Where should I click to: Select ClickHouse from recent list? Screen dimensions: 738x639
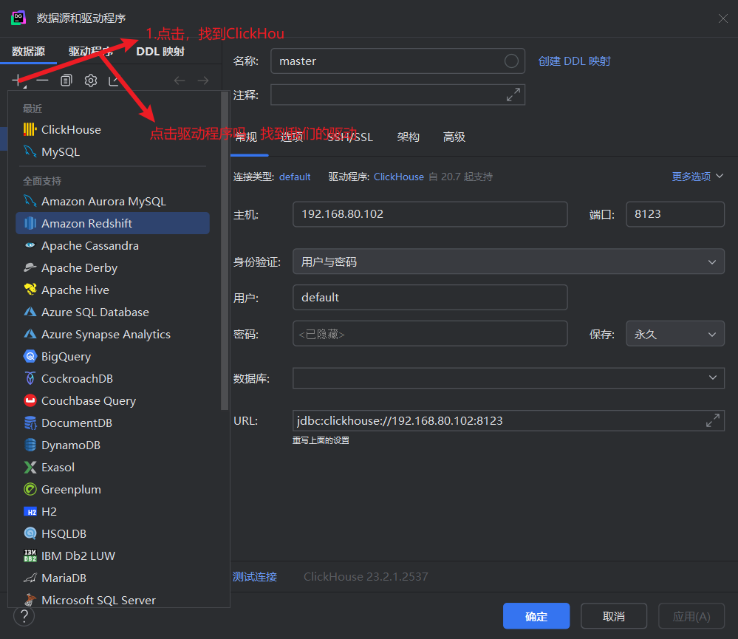tap(112, 129)
